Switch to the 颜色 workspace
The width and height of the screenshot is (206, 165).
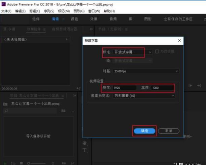coord(74,19)
